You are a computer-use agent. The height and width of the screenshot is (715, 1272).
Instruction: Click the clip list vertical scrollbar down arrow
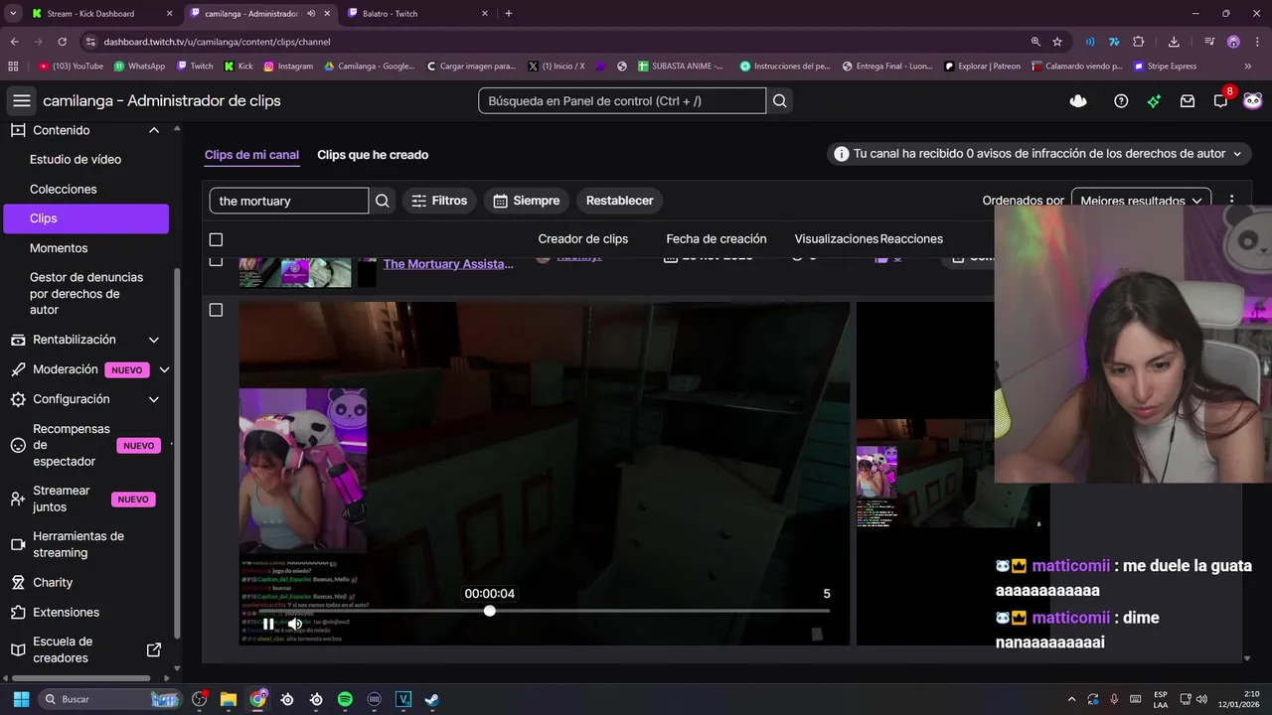(x=1246, y=657)
